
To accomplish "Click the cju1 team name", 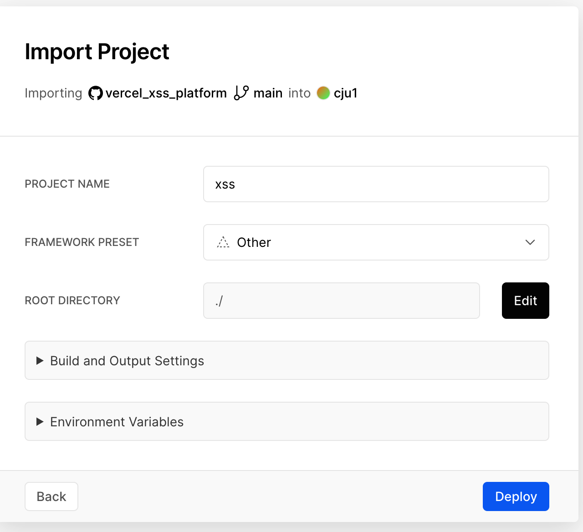I will (346, 93).
